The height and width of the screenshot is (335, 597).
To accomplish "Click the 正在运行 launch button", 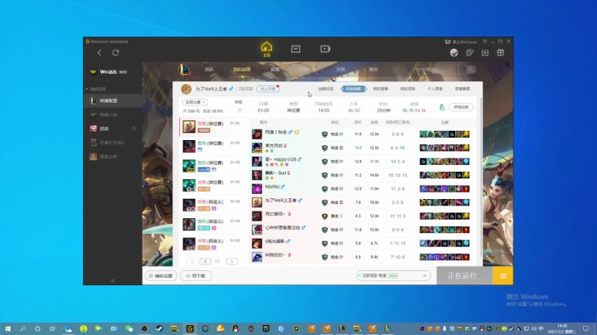I will pos(464,276).
